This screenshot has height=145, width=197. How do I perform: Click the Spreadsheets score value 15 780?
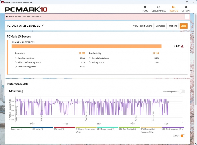pyautogui.click(x=156, y=58)
